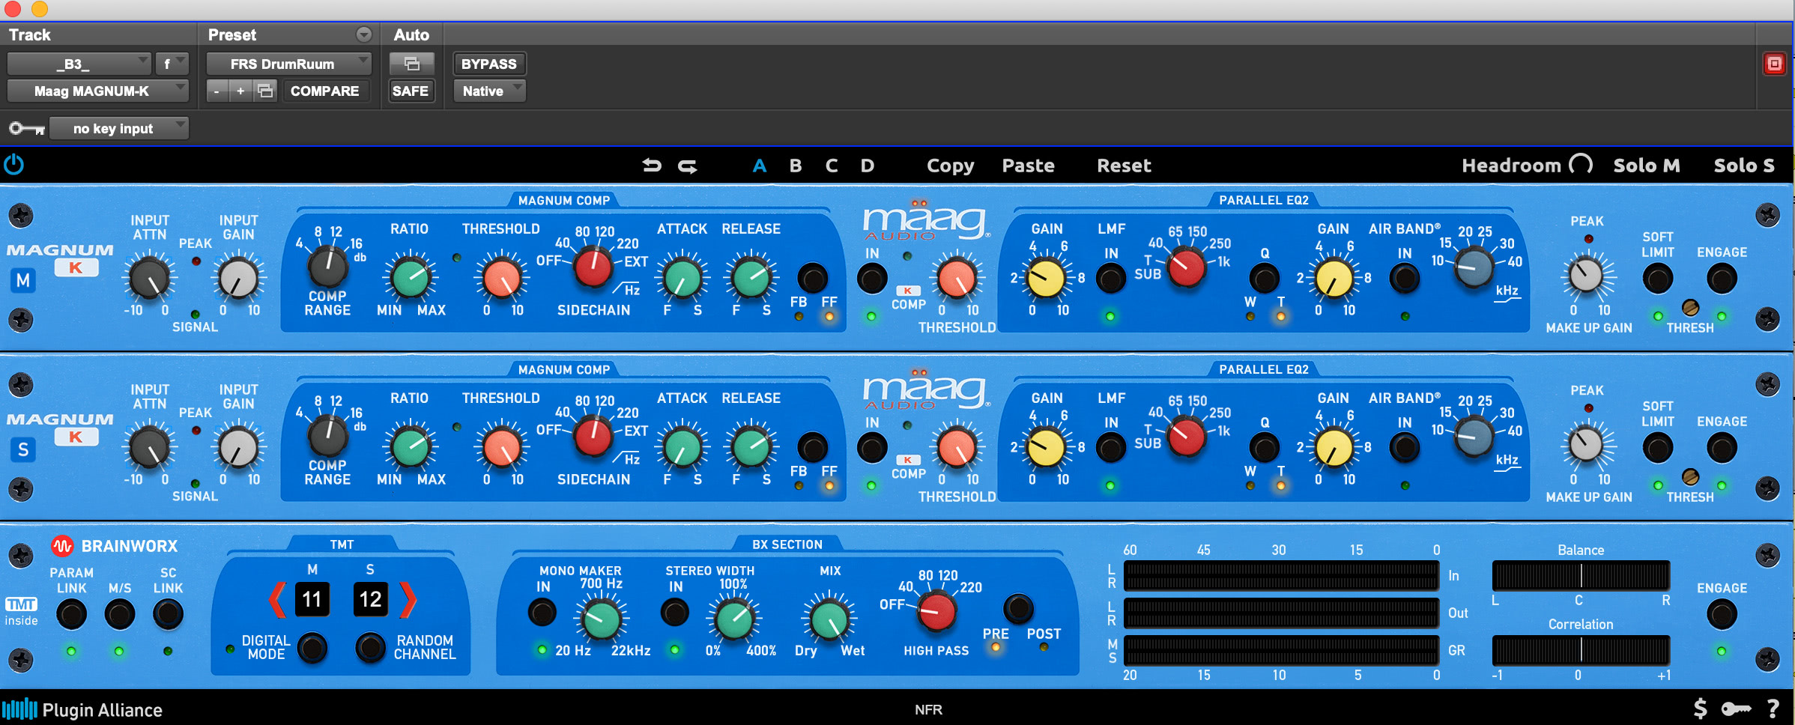Select settings slot C

pos(832,166)
